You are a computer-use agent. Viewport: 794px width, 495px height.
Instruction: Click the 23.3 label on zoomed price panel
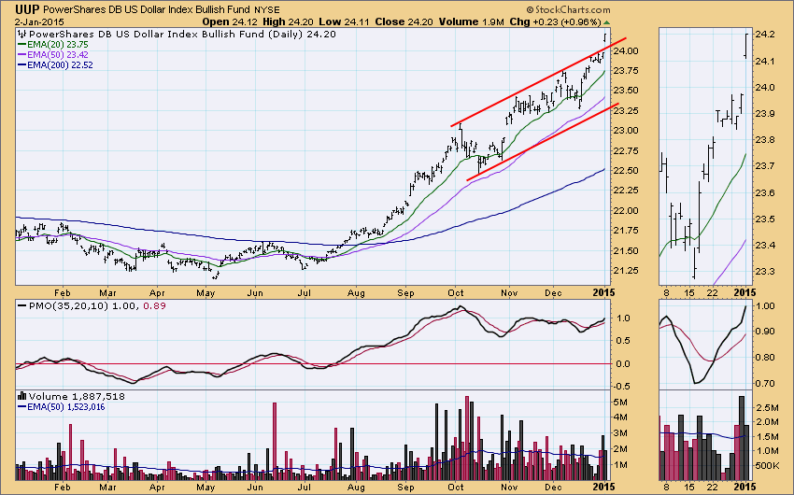[764, 271]
